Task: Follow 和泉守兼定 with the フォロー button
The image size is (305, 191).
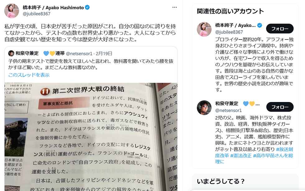Action: 280,107
